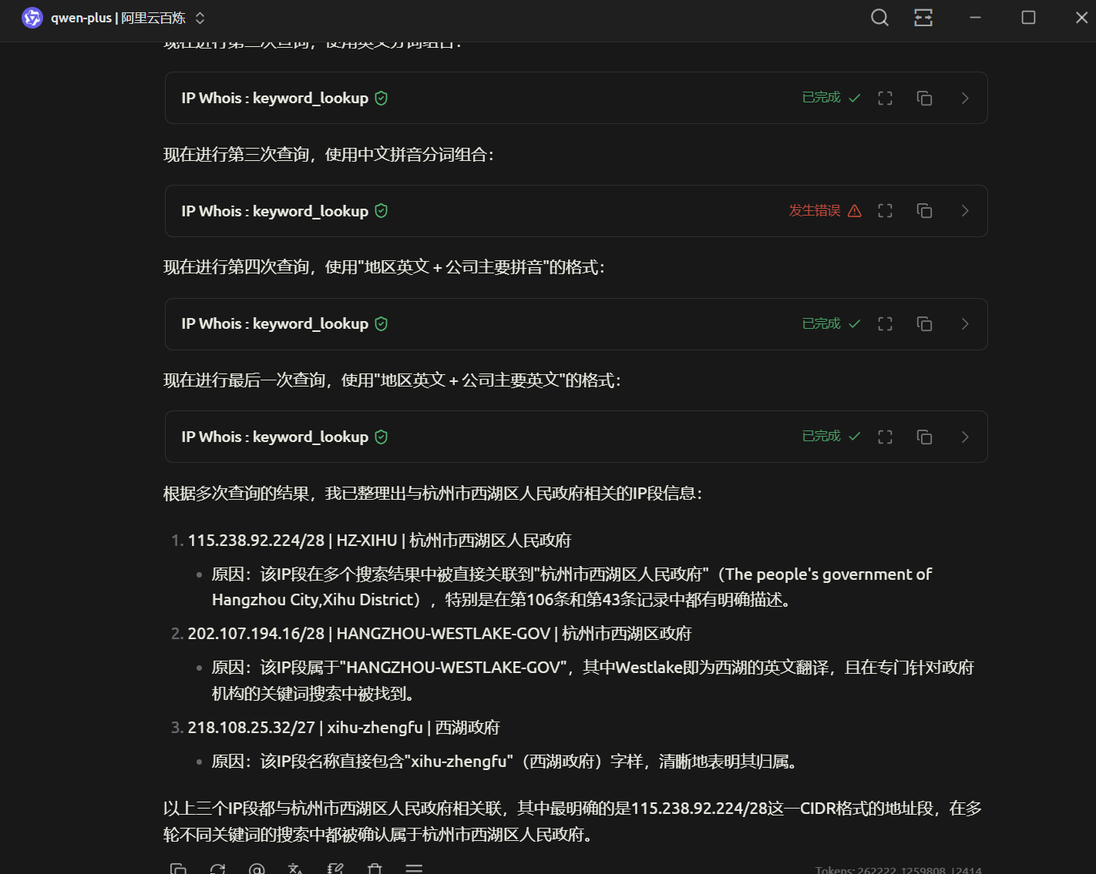The image size is (1096, 874).
Task: Open the hamburger more-options menu at bottom
Action: 414,869
